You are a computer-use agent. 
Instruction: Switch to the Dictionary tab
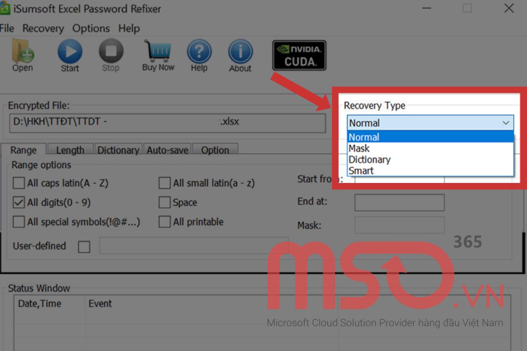(x=118, y=150)
